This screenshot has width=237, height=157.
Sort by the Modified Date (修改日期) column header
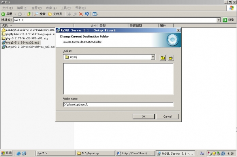click(x=143, y=26)
